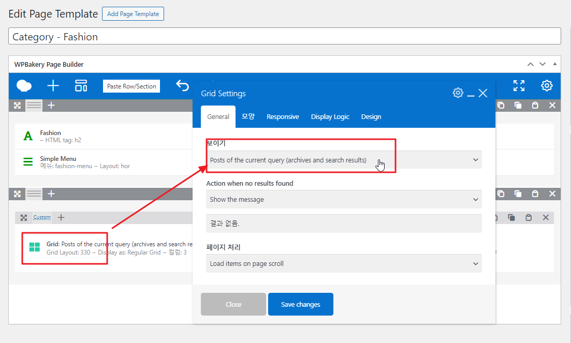
Task: Add column to second row
Action: [51, 194]
